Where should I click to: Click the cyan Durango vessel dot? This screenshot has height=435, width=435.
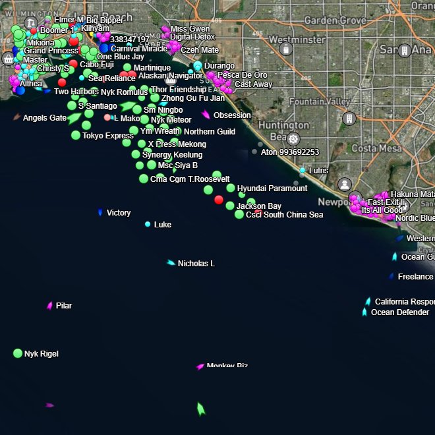click(198, 66)
